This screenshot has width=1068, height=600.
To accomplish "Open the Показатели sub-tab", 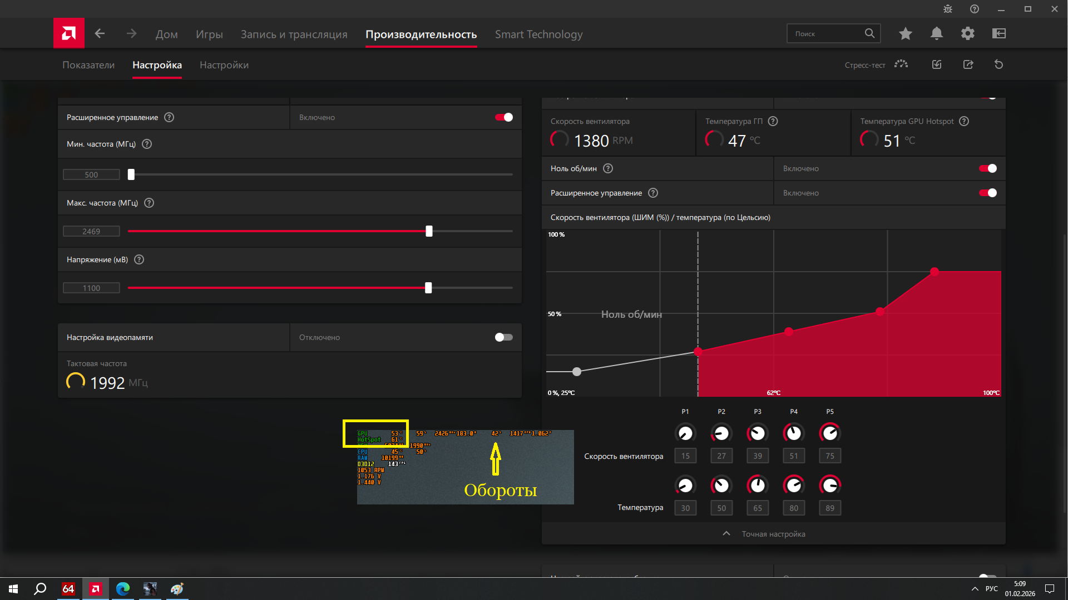I will (x=88, y=65).
